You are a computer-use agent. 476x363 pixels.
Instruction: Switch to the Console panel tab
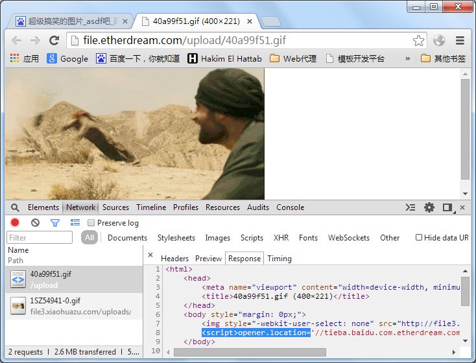point(291,207)
